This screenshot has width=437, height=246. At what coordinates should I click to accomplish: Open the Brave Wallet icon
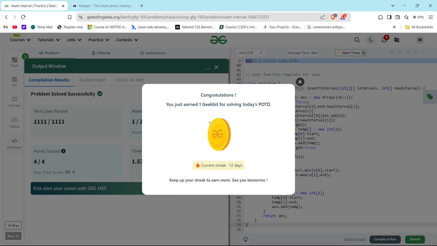tap(398, 17)
